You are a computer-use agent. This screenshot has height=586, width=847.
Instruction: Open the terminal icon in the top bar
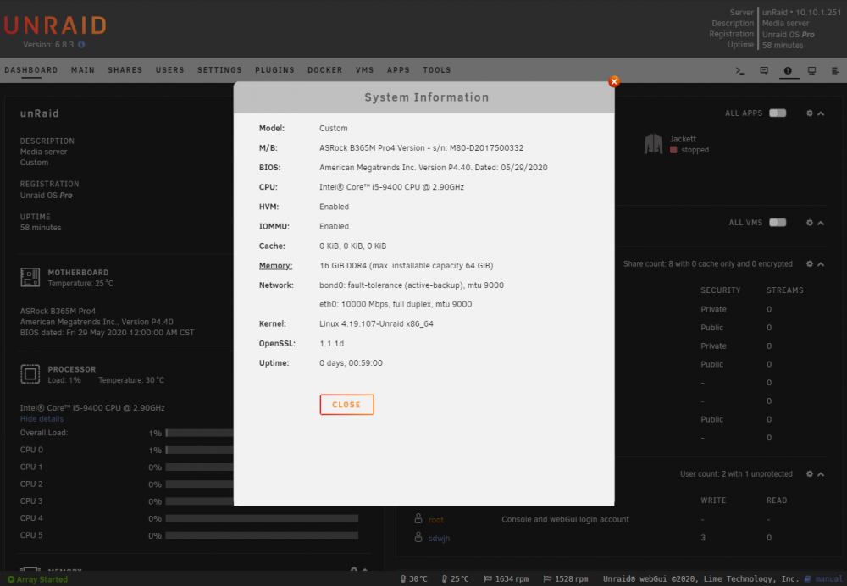[740, 71]
